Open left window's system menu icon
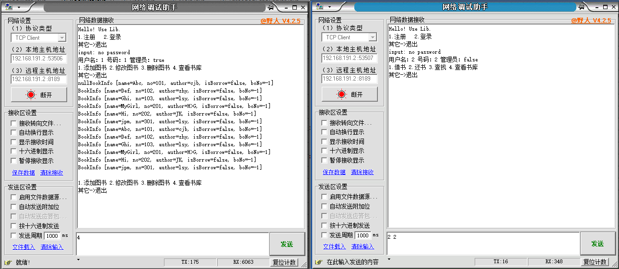 pos(9,7)
